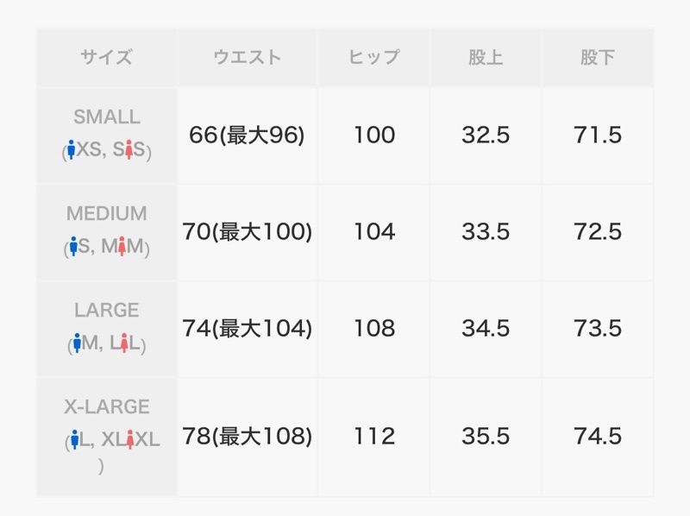The width and height of the screenshot is (690, 516).
Task: Click the inseam value 74.5
Action: tap(598, 437)
